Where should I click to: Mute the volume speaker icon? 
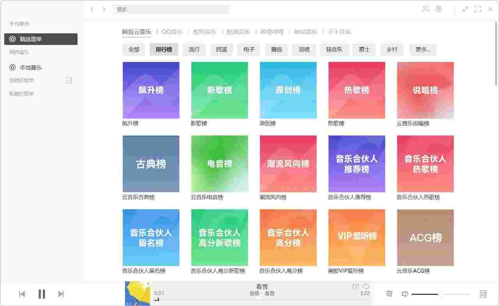pyautogui.click(x=405, y=294)
